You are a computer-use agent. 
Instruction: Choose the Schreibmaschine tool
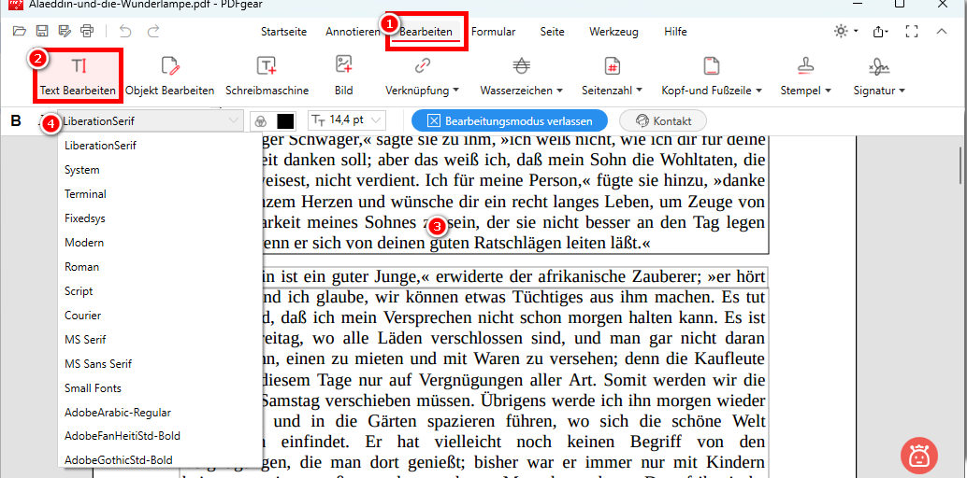267,76
